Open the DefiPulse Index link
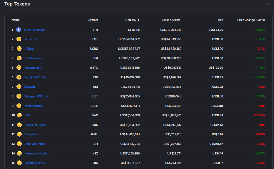 35,144
